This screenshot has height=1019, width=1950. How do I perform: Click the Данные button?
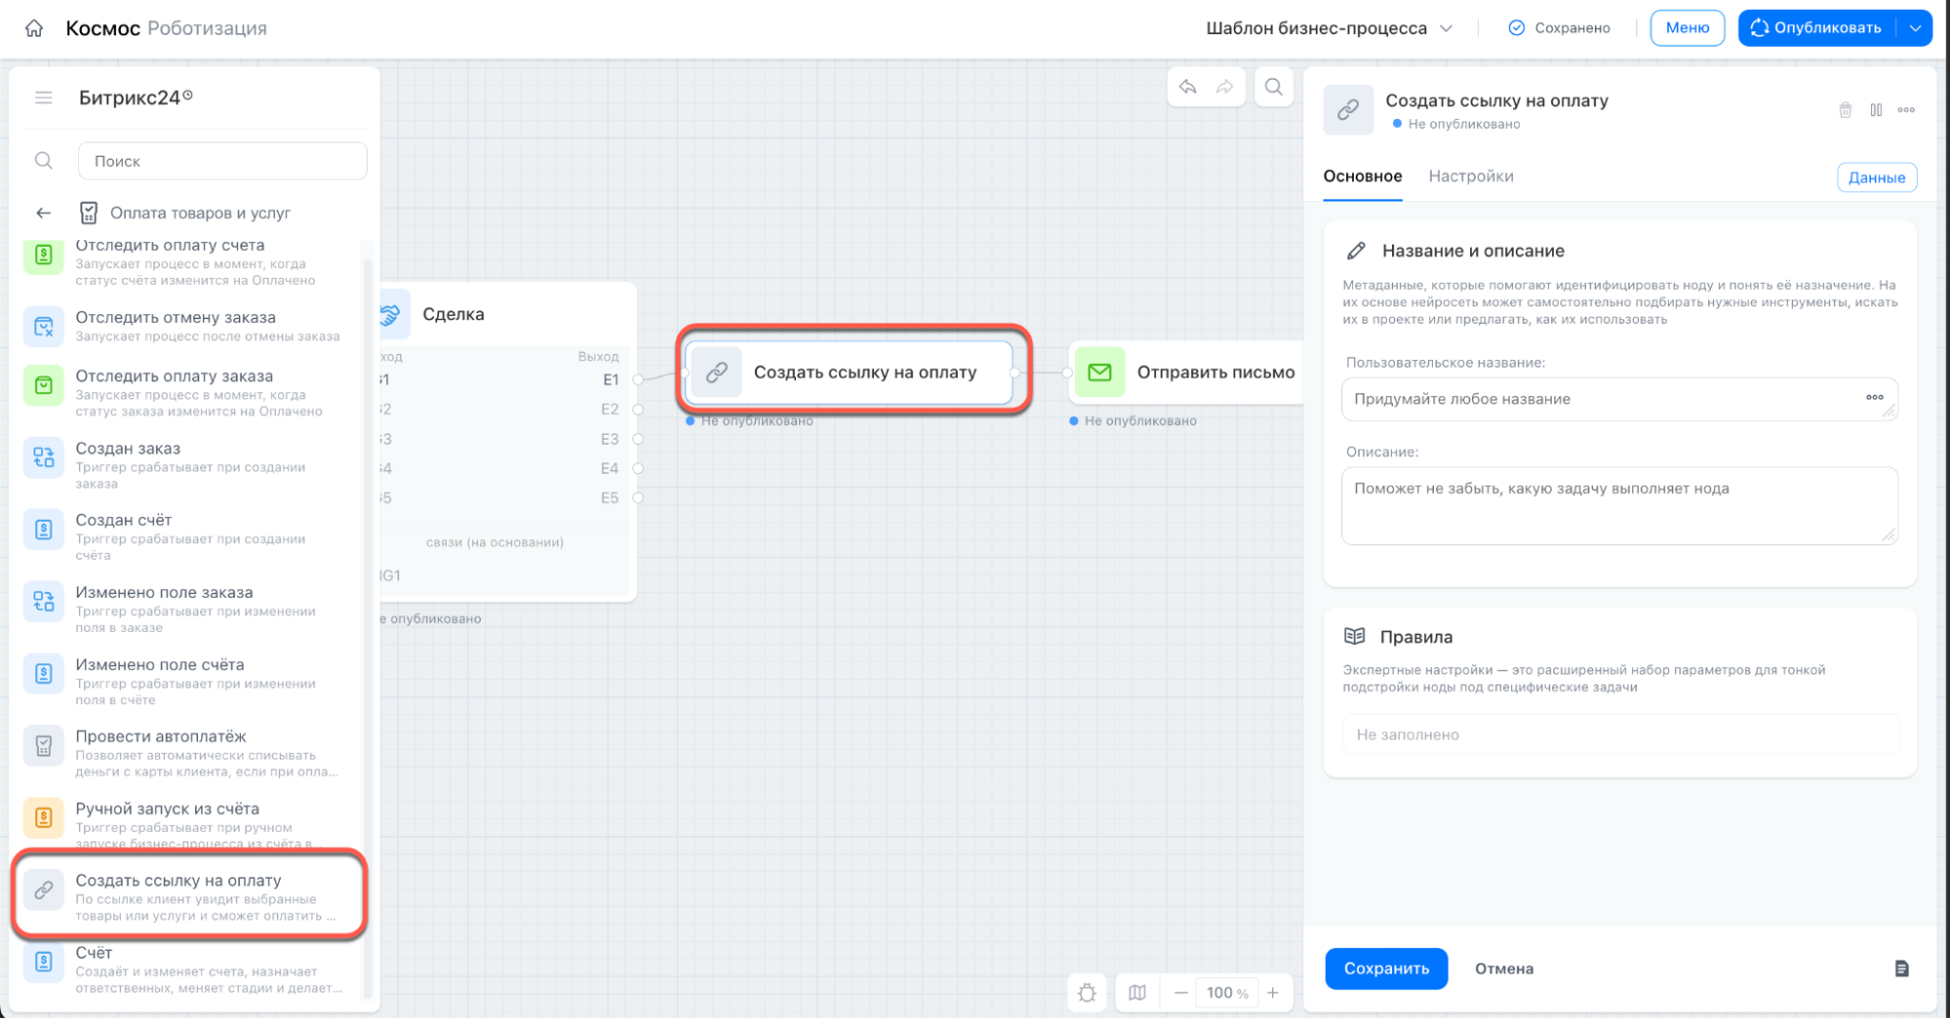coord(1877,177)
